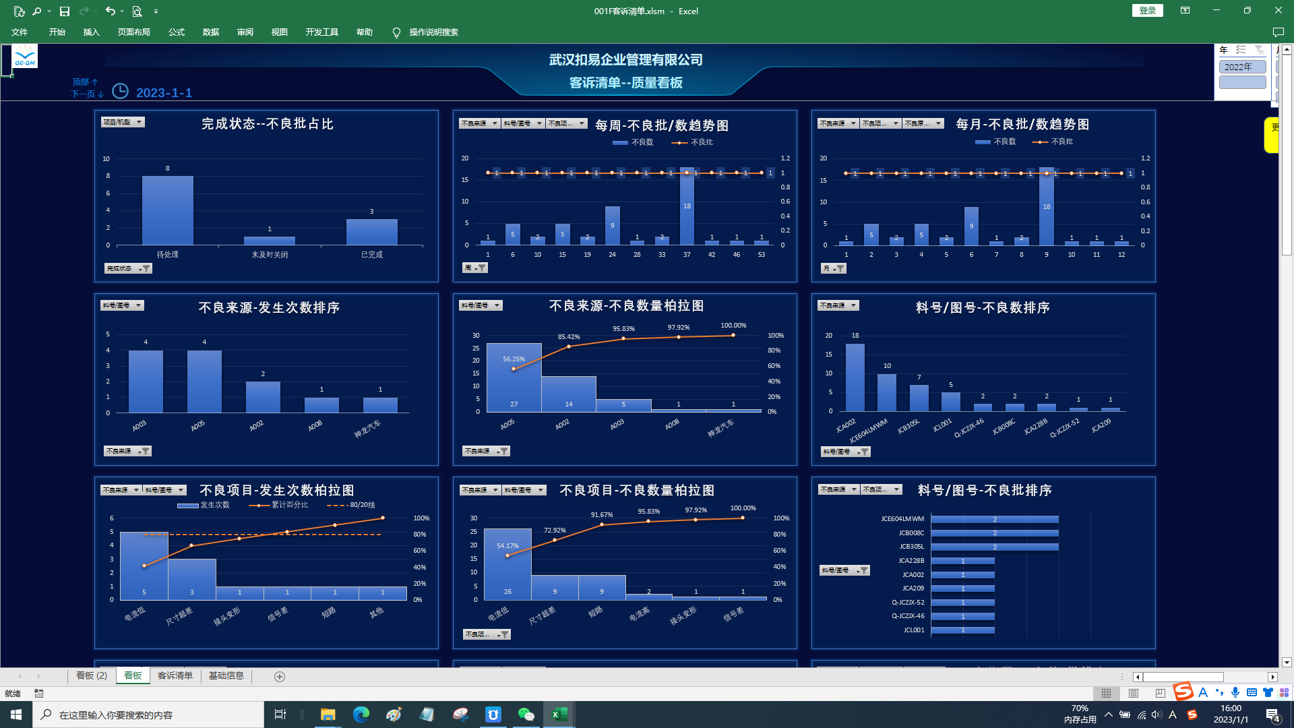
Task: Click the QE-QM logo image
Action: click(x=25, y=56)
